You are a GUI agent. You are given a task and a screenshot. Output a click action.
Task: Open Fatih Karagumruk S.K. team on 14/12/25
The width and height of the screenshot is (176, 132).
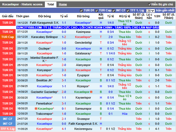44,23
